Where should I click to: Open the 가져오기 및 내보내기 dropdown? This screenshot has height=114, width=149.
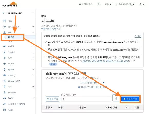[x=92, y=83]
